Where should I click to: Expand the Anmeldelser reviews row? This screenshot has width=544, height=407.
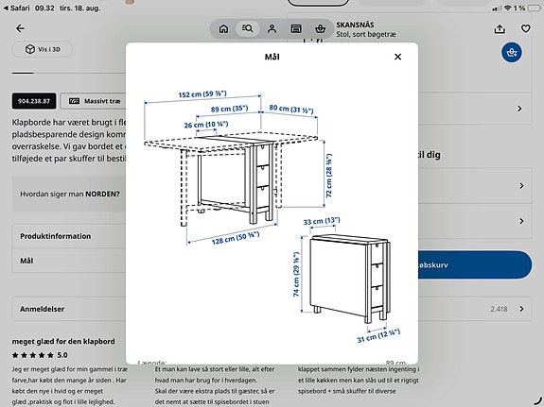point(272,309)
